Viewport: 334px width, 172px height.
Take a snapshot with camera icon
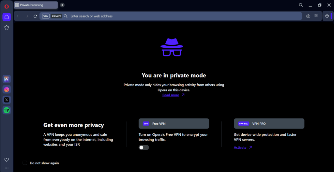tap(308, 16)
